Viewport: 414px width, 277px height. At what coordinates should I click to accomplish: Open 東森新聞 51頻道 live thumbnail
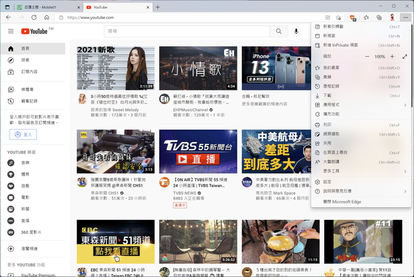(116, 241)
